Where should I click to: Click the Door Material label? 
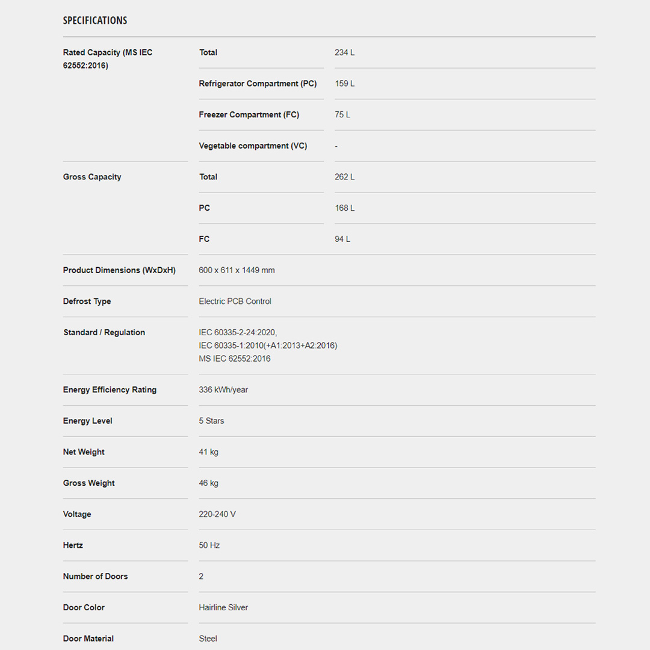pyautogui.click(x=88, y=639)
